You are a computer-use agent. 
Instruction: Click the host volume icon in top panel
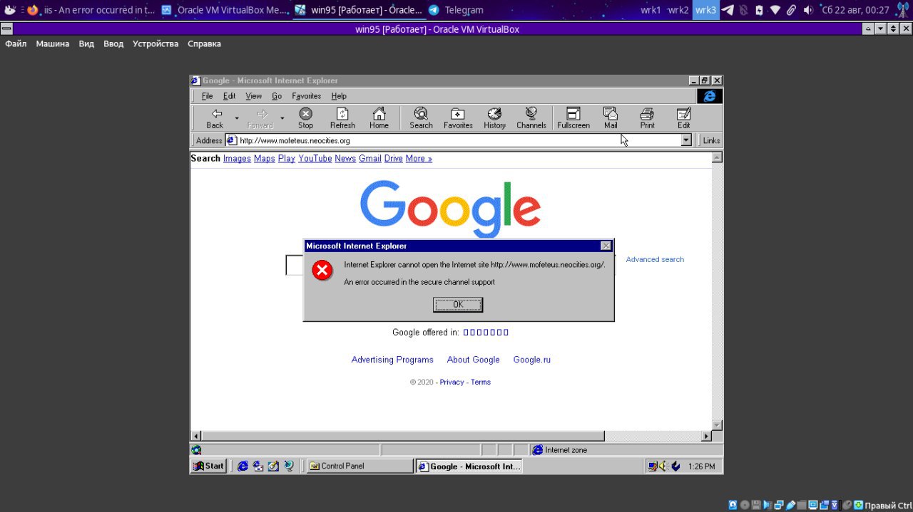[x=808, y=10]
